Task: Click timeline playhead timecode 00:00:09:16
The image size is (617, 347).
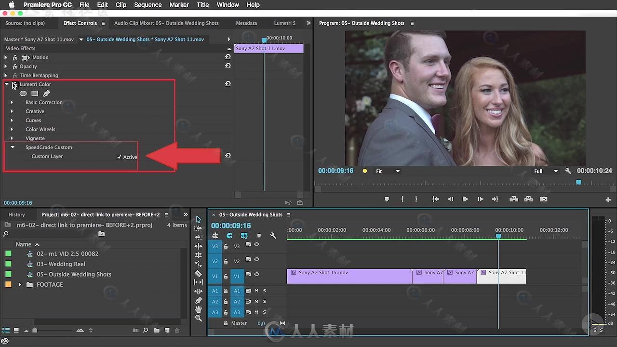Action: 231,226
